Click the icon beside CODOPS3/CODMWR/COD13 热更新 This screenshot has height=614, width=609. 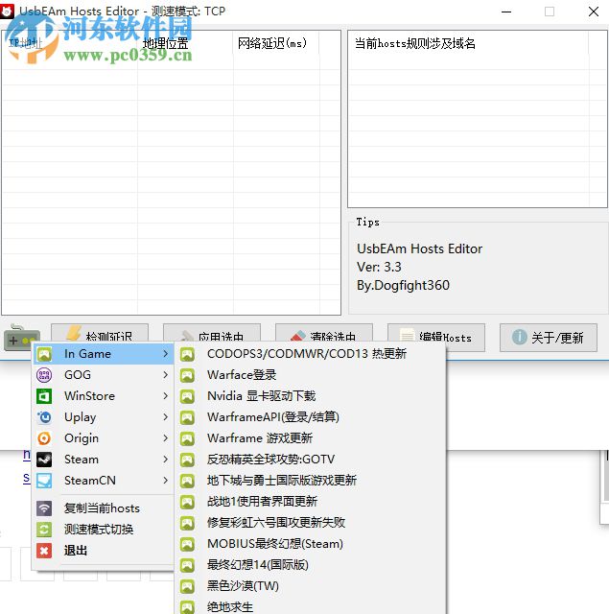coord(187,354)
